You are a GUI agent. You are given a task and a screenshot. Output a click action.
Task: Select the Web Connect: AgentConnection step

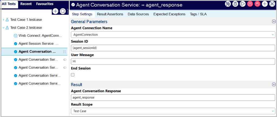[40, 36]
